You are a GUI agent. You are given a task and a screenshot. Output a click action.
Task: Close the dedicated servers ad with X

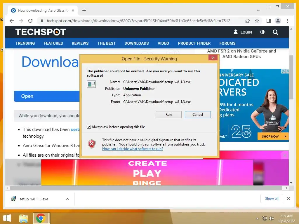click(x=287, y=71)
